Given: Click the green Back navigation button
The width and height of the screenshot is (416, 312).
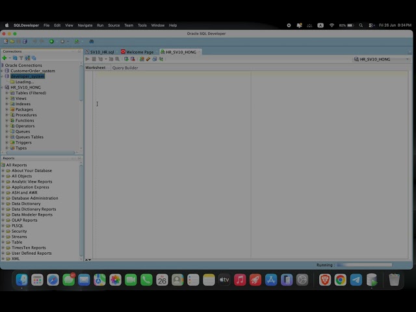Looking at the screenshot, I should click(51, 42).
